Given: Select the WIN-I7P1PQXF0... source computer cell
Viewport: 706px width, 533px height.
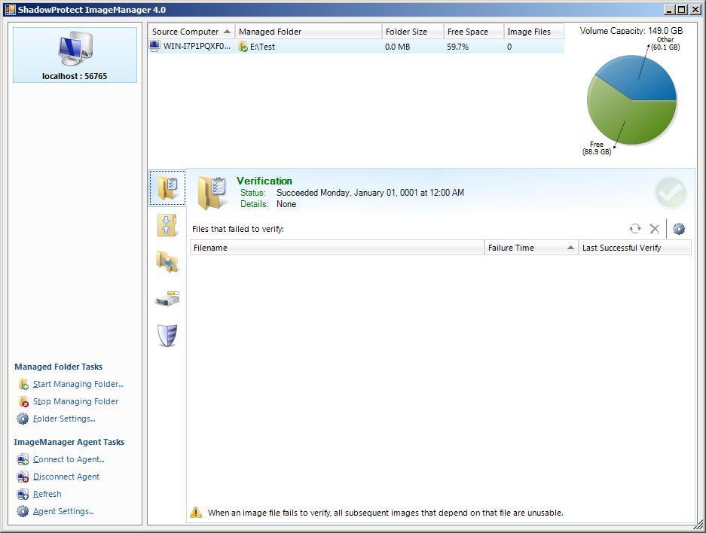Looking at the screenshot, I should pyautogui.click(x=197, y=47).
